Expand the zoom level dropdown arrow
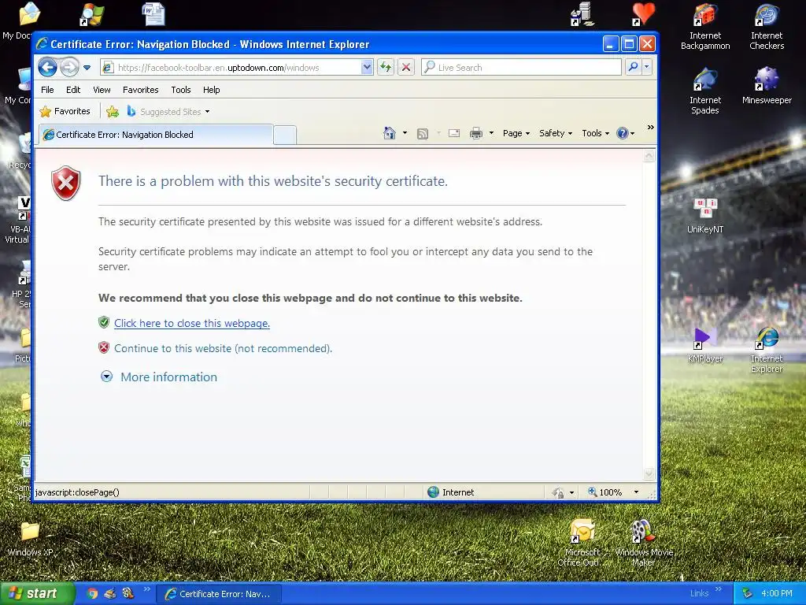This screenshot has width=806, height=605. pos(636,492)
